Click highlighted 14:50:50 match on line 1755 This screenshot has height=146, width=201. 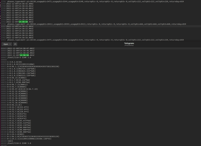pyautogui.click(x=23, y=22)
